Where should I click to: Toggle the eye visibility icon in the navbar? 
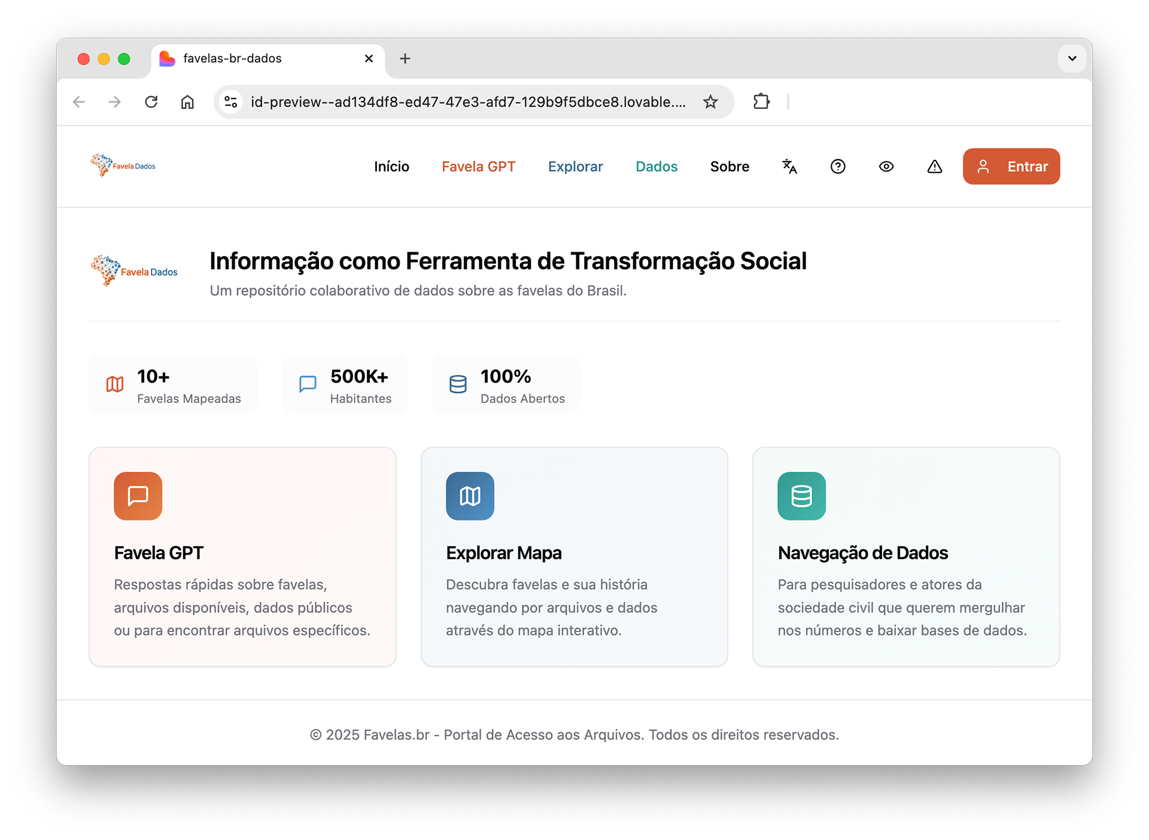point(886,166)
